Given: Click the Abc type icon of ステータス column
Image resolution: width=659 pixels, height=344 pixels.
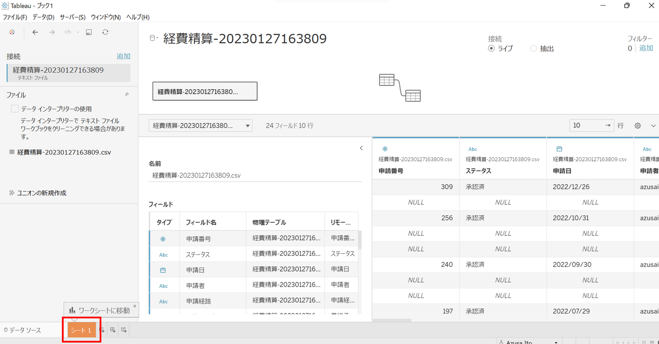Looking at the screenshot, I should coord(473,149).
